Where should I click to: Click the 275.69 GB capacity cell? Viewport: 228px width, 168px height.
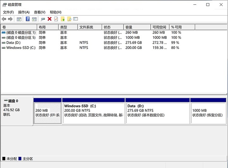click(x=134, y=43)
